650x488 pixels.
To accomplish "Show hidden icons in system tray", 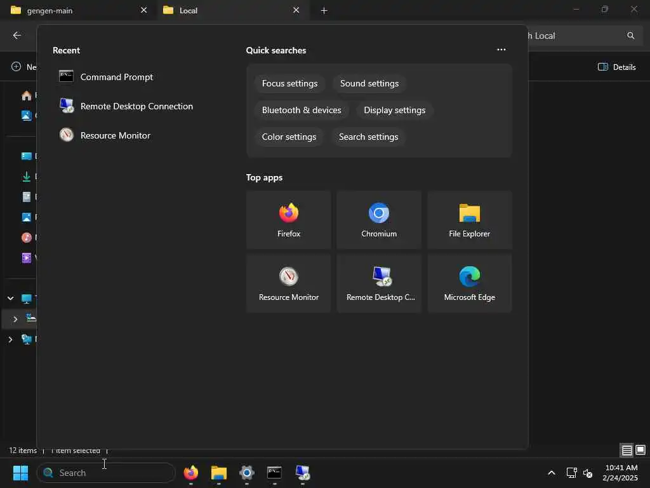I will (552, 473).
